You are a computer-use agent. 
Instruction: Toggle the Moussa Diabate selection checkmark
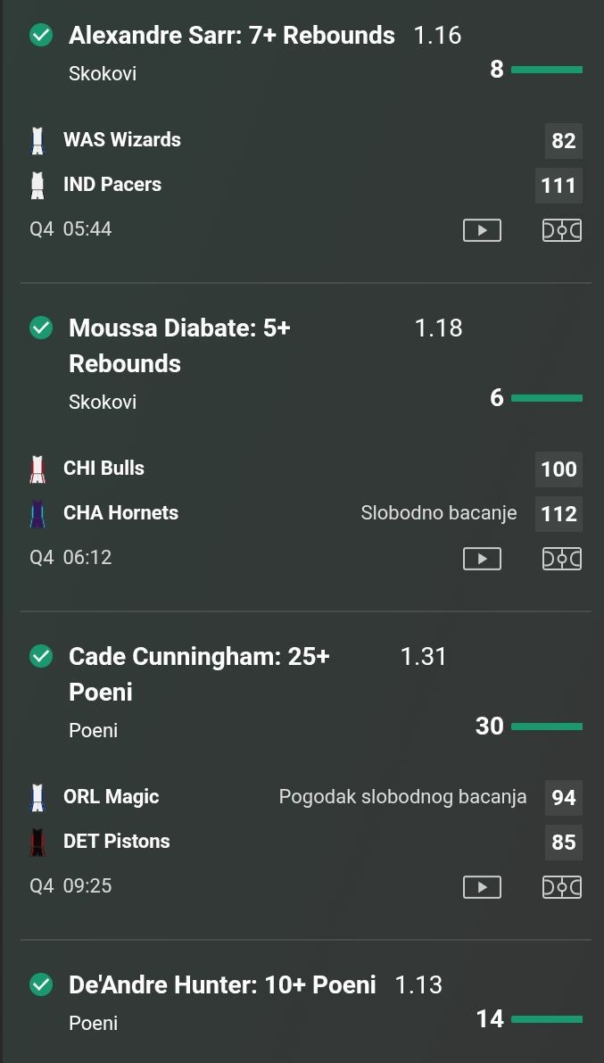(x=41, y=328)
